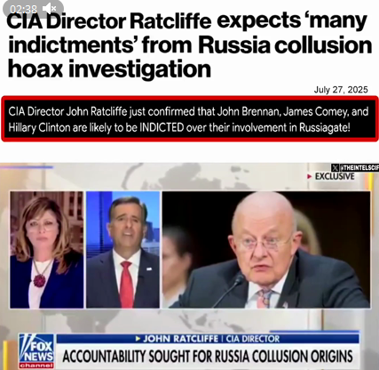
Task: Click 'hoax investigation' in the headline
Action: click(109, 69)
